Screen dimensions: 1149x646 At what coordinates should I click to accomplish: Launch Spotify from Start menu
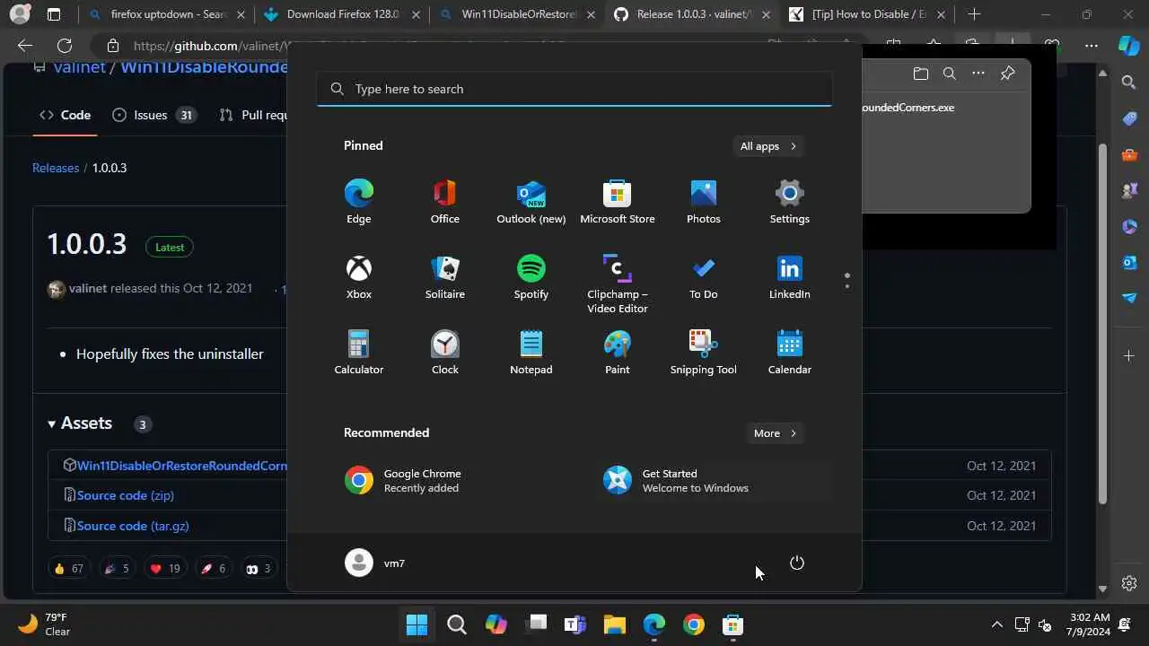click(x=531, y=277)
